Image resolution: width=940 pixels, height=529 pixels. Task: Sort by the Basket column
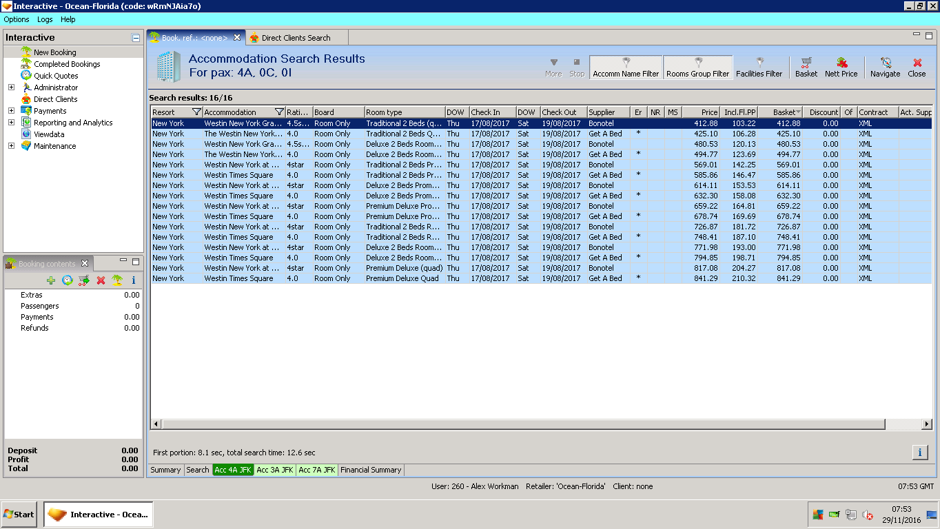pos(781,112)
